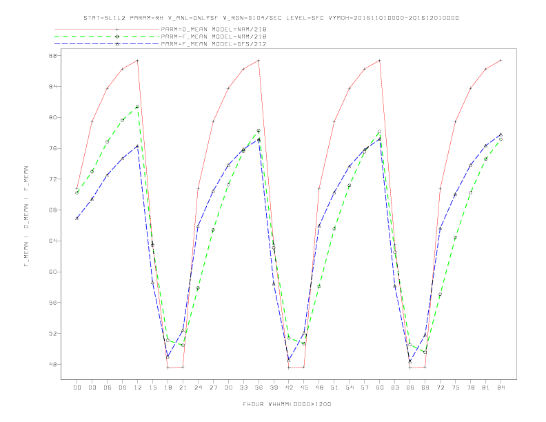The image size is (546, 422).
Task: Click the green dashed legend line sample
Action: (107, 37)
